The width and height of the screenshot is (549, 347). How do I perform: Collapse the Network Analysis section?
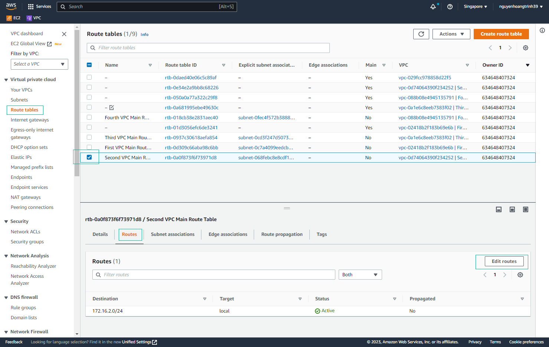6,256
